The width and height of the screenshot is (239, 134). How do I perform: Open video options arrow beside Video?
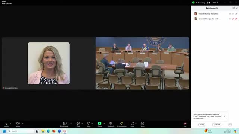[x=23, y=123]
